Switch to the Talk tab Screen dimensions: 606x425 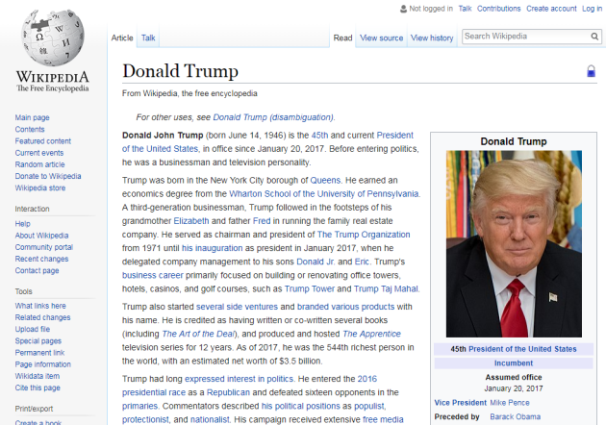tap(148, 37)
